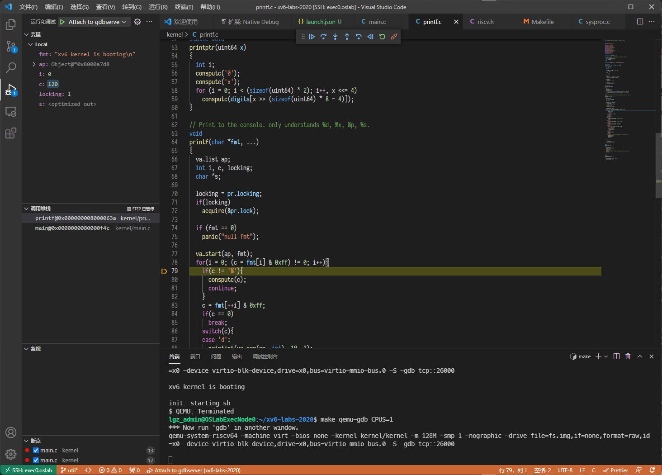The width and height of the screenshot is (662, 475).
Task: Click the Step Out debug button
Action: click(x=347, y=37)
